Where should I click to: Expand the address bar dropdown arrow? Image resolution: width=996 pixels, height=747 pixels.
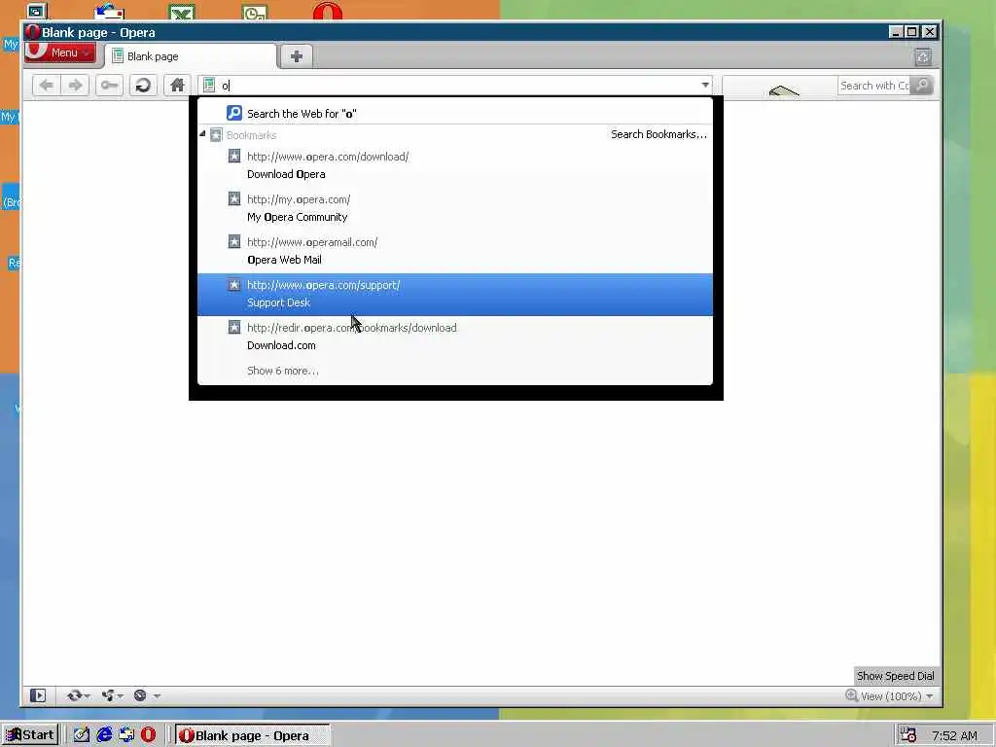click(x=705, y=86)
